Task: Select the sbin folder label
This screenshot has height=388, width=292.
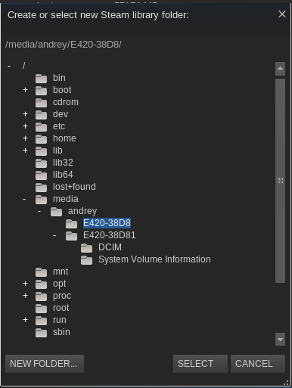Action: (61, 332)
